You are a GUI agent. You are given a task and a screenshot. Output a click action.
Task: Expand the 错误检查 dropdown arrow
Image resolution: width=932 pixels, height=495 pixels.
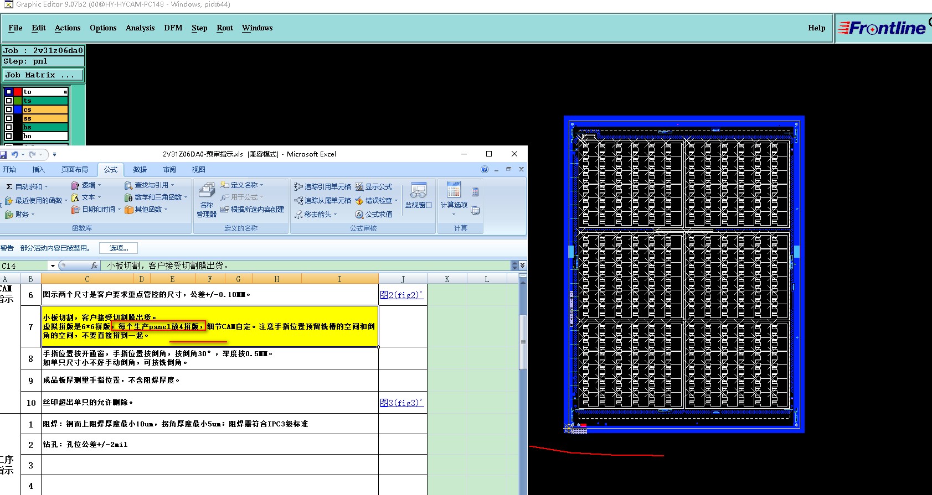click(x=397, y=201)
